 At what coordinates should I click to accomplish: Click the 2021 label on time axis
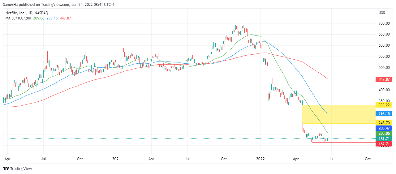click(116, 159)
